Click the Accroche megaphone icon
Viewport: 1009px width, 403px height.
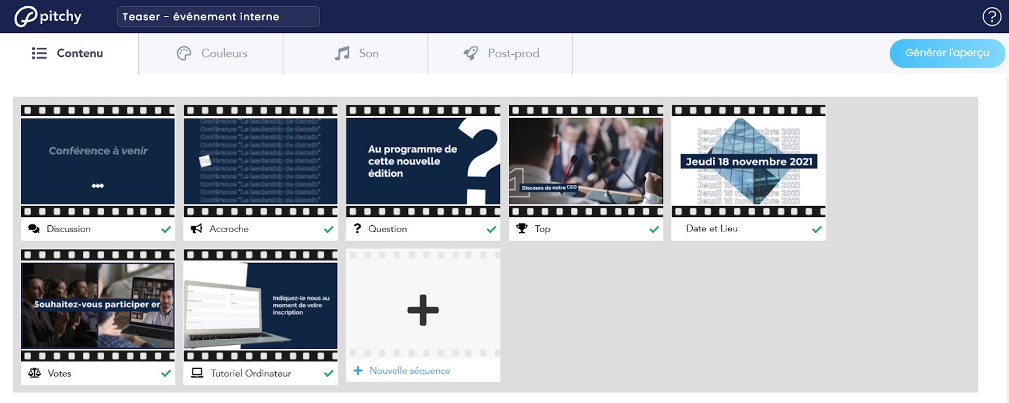[197, 229]
